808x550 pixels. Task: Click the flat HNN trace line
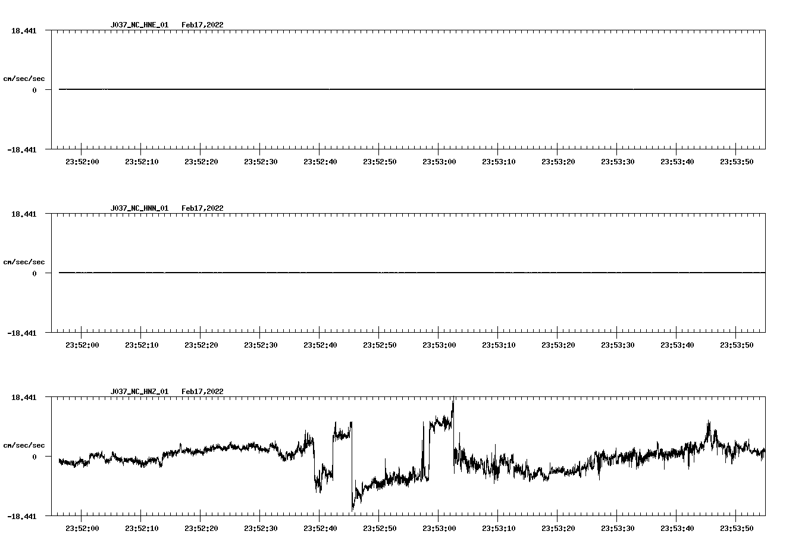click(412, 273)
